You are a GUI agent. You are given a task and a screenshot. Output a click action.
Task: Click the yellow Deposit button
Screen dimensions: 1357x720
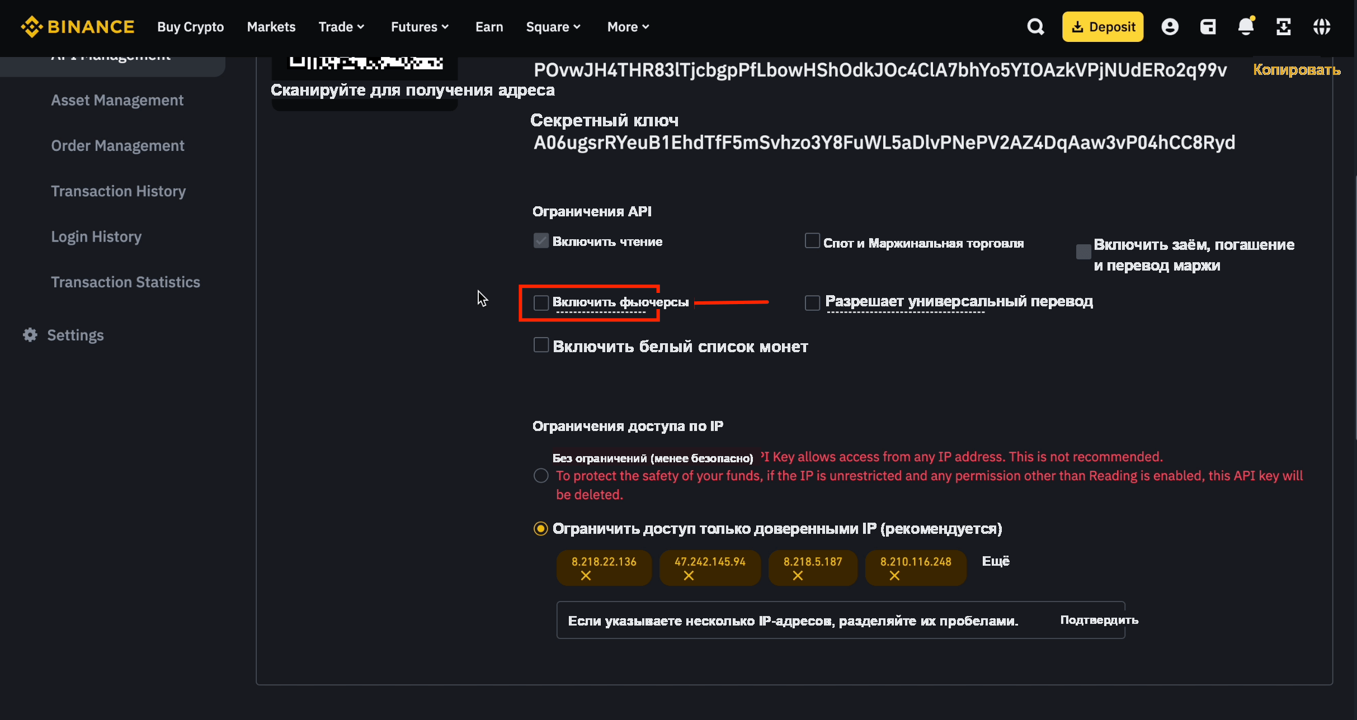(1102, 27)
